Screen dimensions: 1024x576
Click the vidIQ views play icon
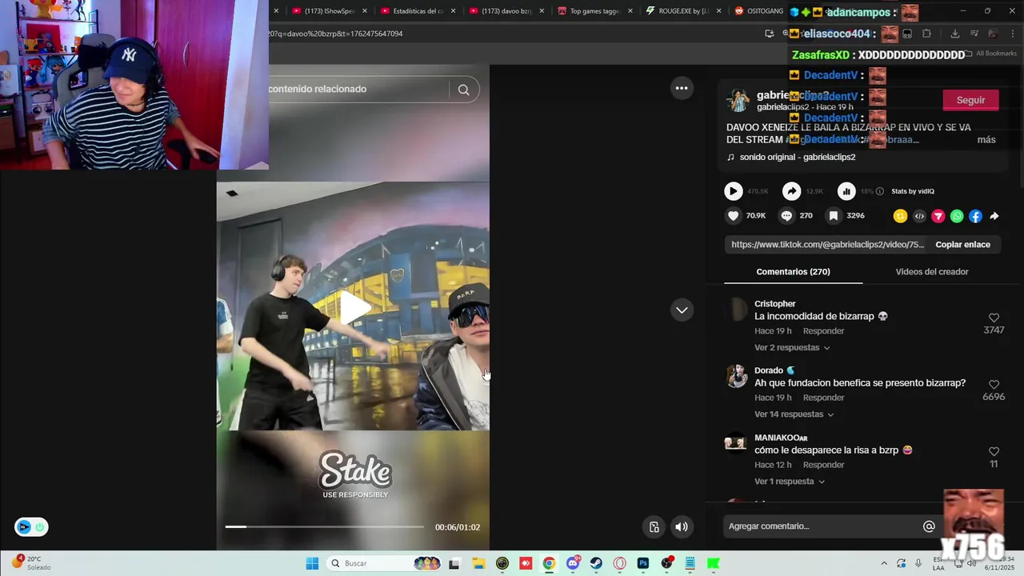pos(734,191)
